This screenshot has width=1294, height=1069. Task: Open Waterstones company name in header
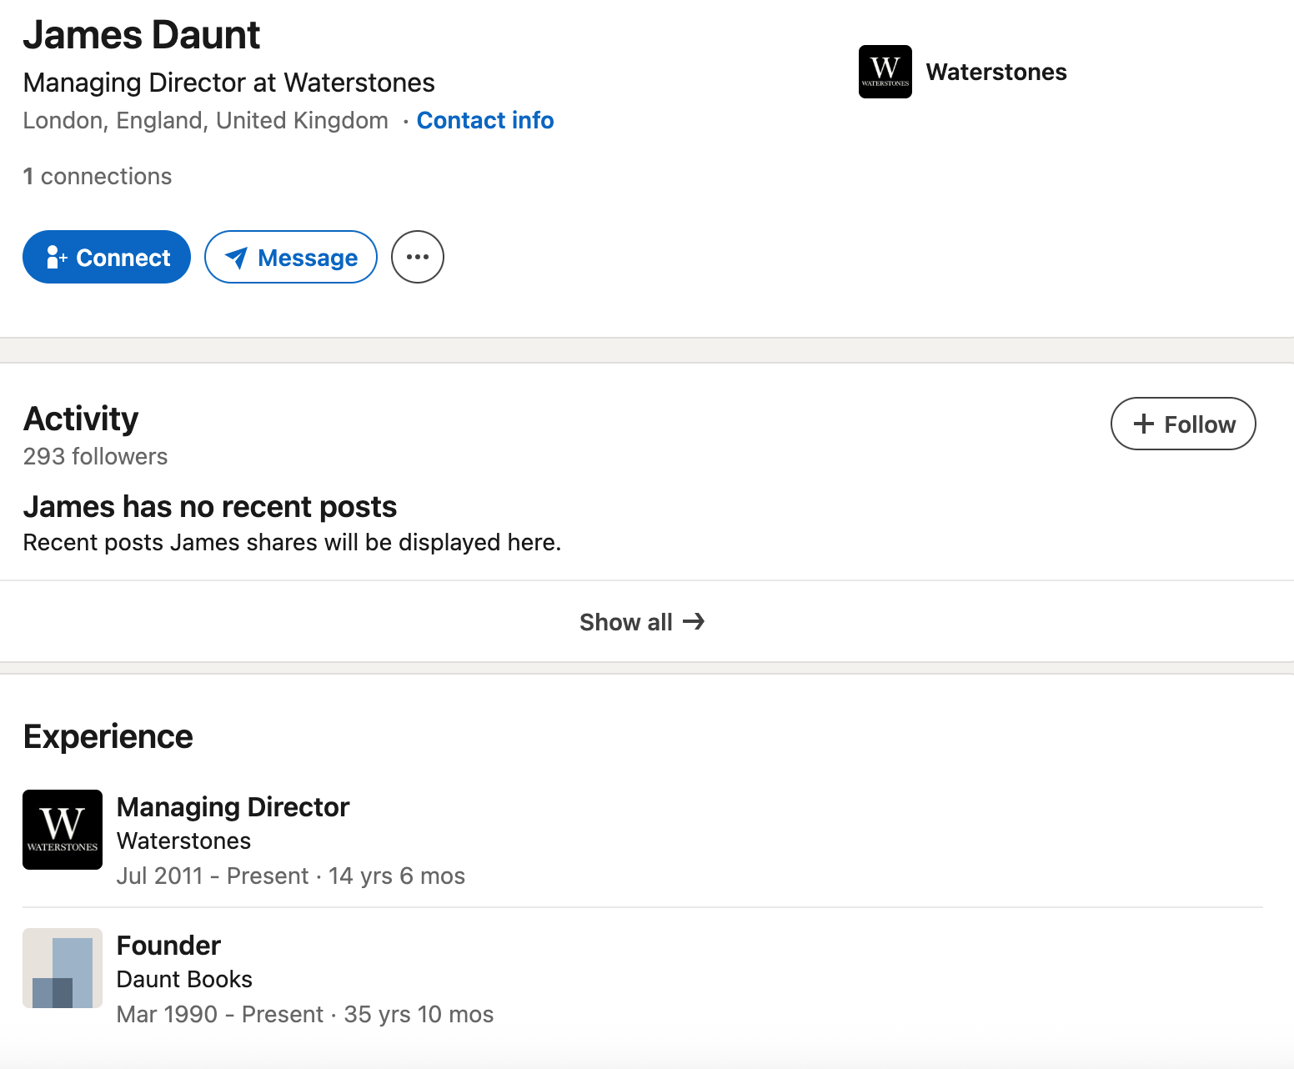point(996,72)
